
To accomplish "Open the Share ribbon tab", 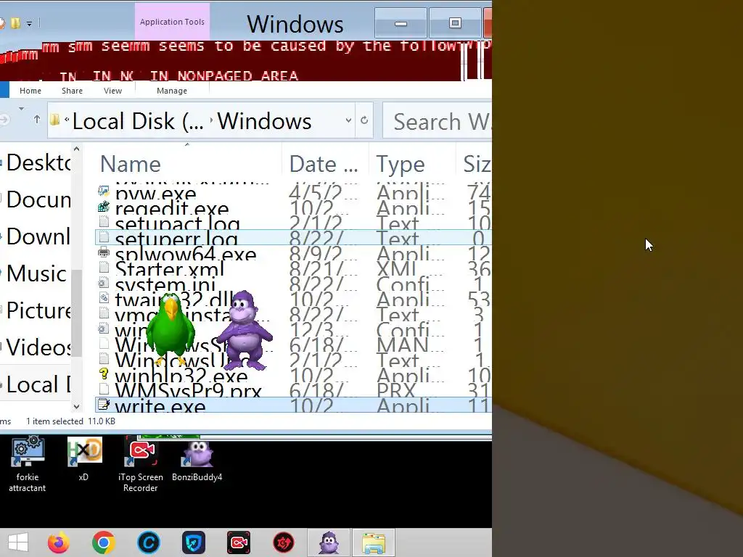I will [72, 91].
